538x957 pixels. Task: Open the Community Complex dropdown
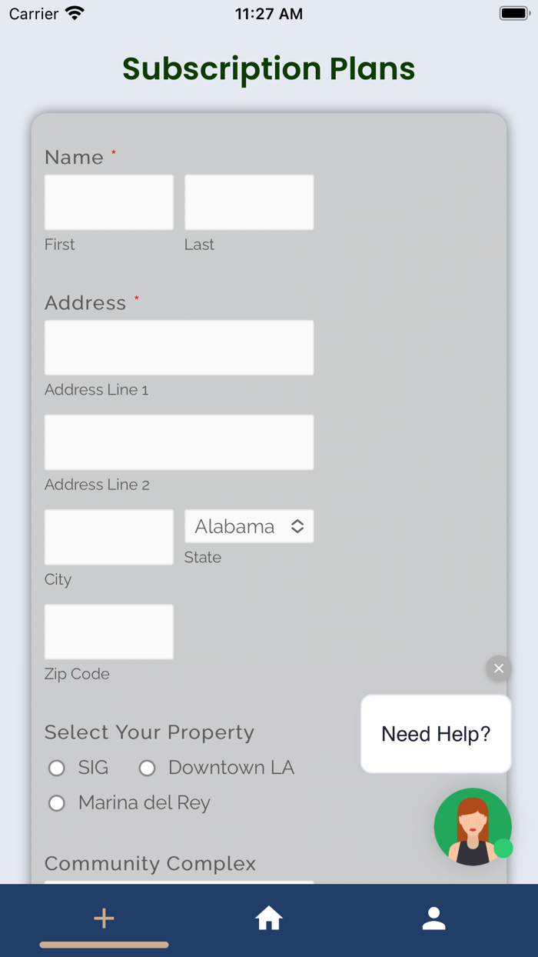coord(178,882)
